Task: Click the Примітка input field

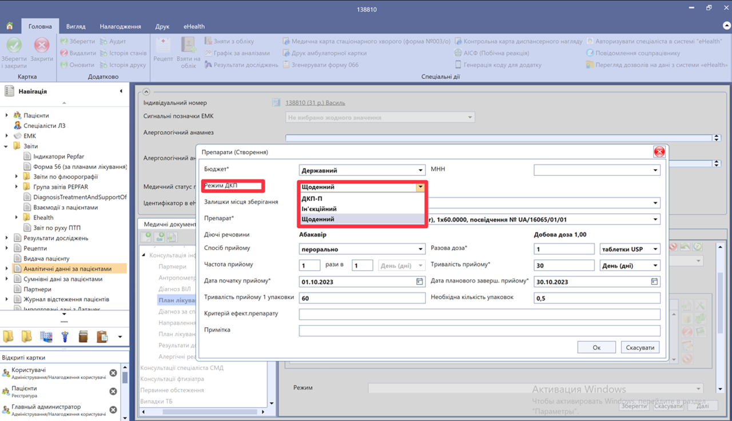Action: [479, 331]
